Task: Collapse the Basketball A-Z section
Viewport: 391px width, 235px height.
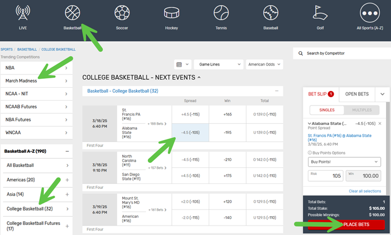Action: [x=67, y=151]
